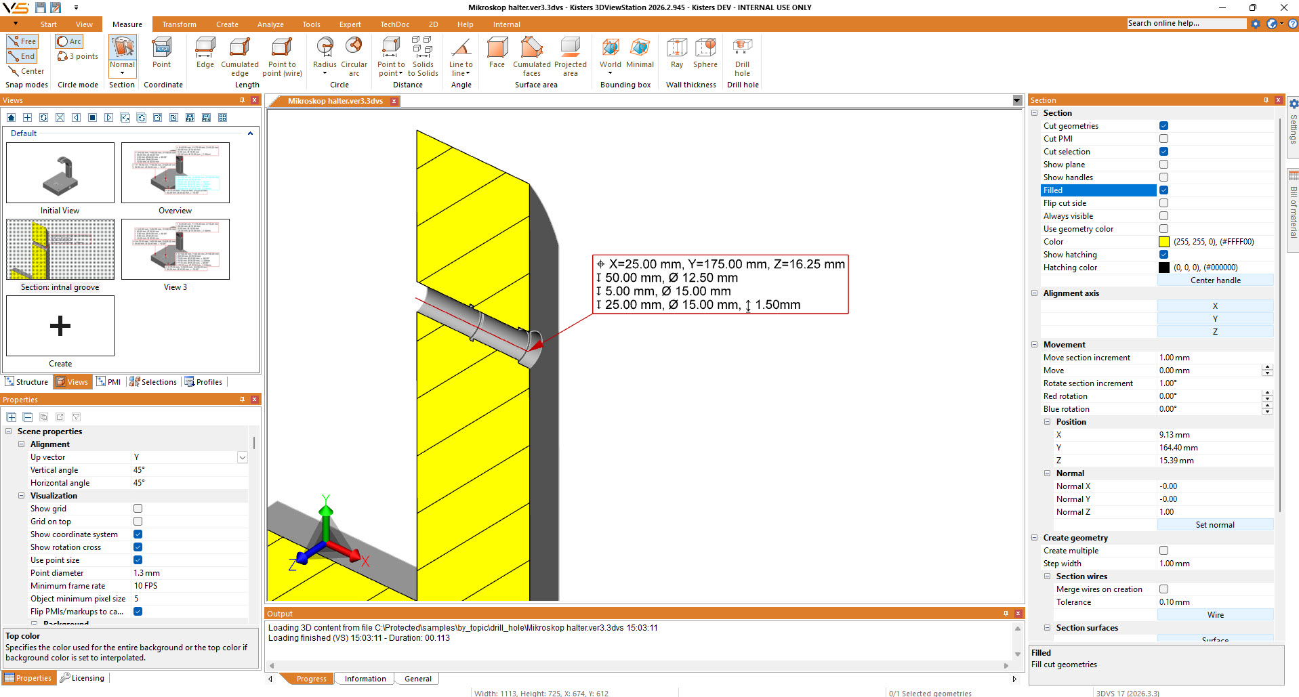This screenshot has height=697, width=1299.
Task: Click the Save icon in title bar
Action: (x=41, y=7)
